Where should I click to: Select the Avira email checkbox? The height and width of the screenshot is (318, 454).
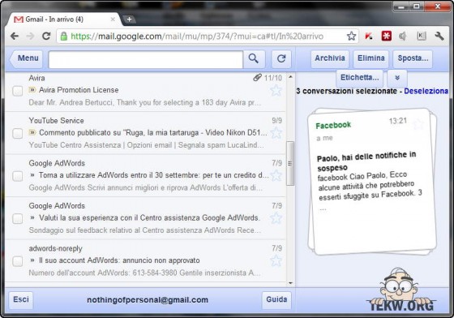point(17,91)
